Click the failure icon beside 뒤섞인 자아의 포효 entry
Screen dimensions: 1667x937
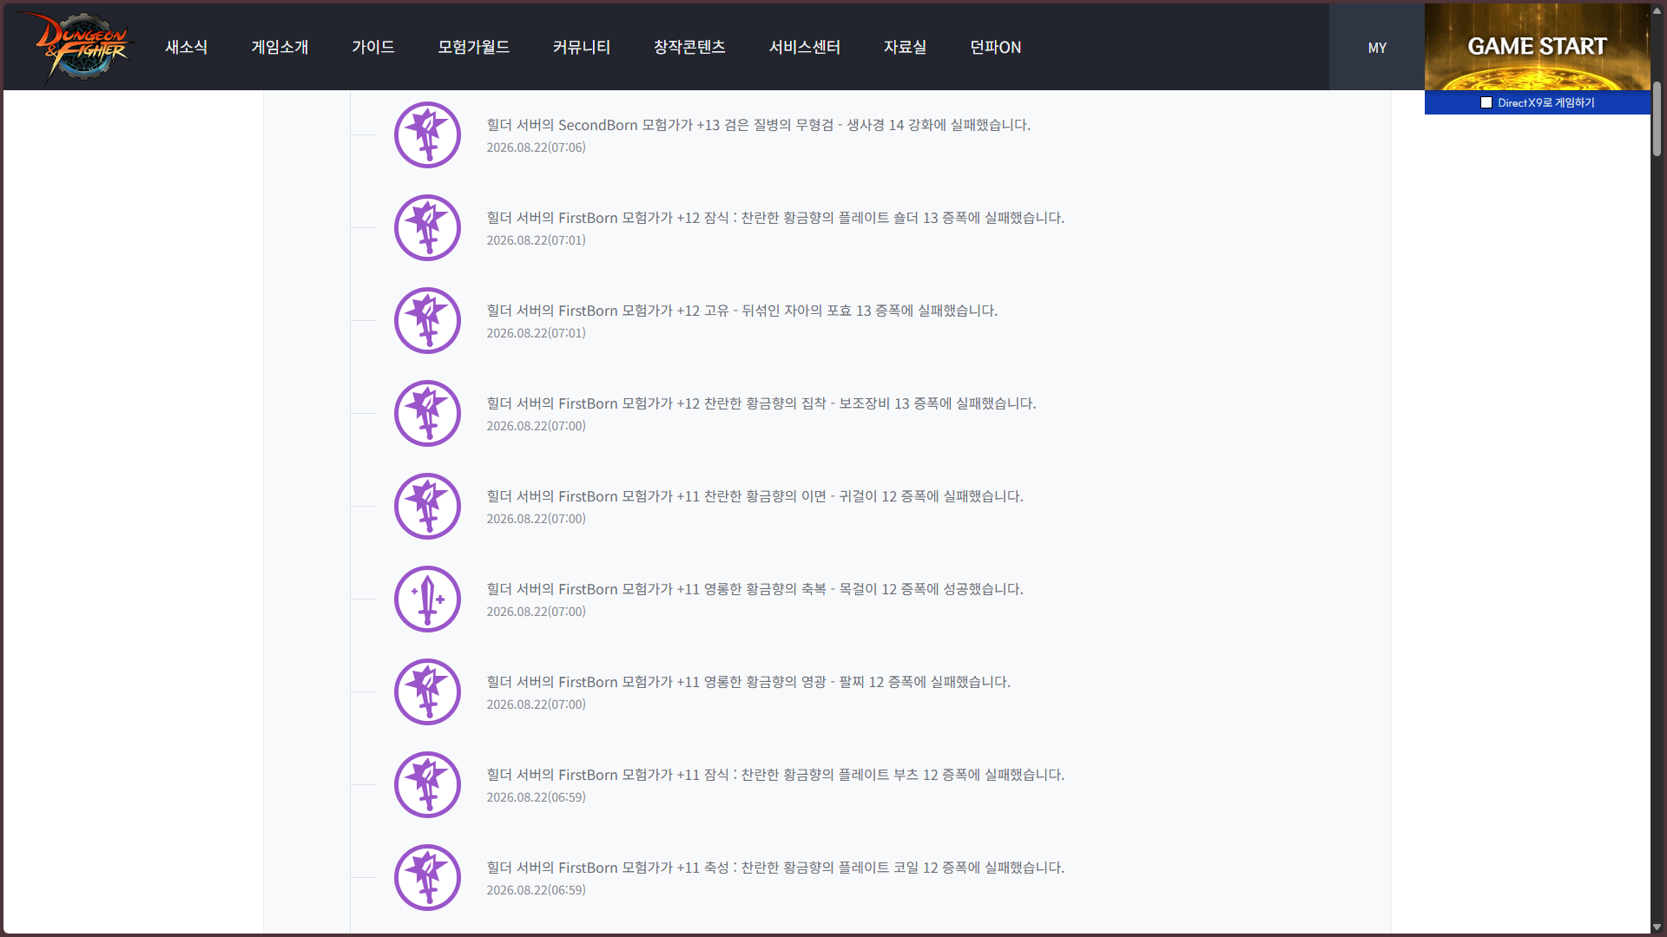pyautogui.click(x=427, y=320)
